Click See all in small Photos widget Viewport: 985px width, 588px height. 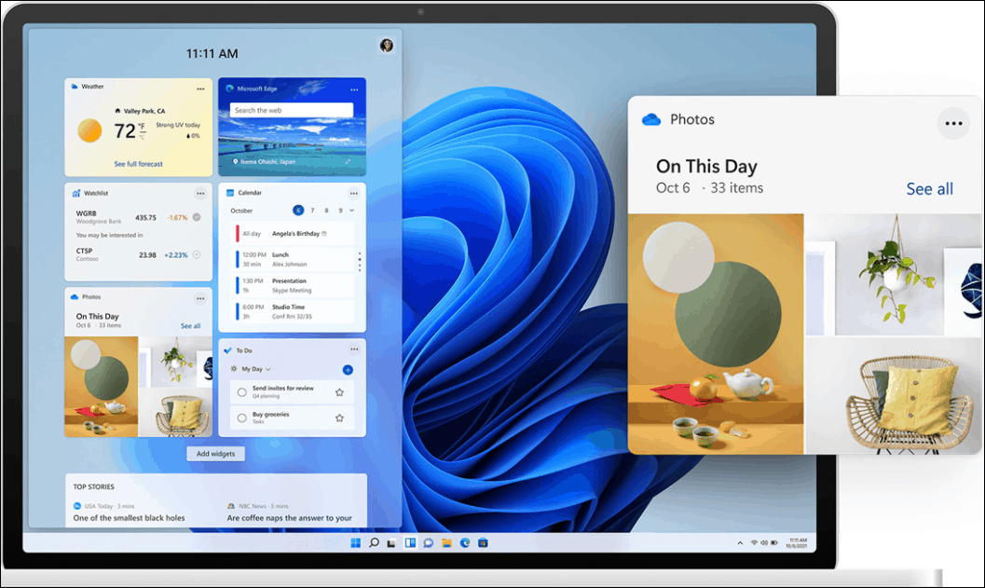pos(190,326)
